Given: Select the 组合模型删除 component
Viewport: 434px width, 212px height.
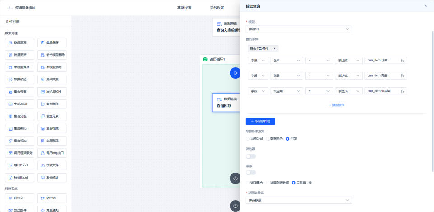Looking at the screenshot, I should coord(52,55).
